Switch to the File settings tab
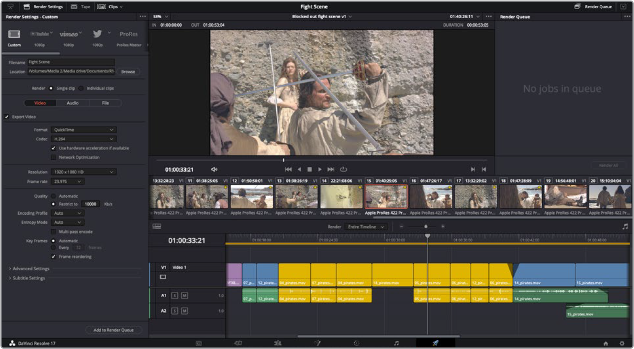Image resolution: width=634 pixels, height=349 pixels. (105, 103)
